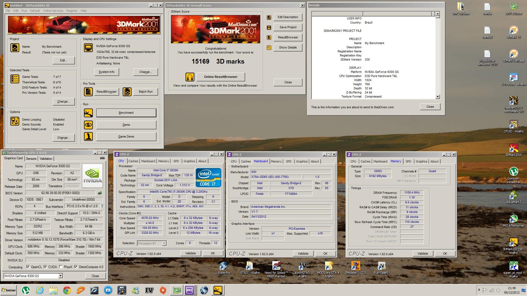Click the NVIDIA logo in GPU-Z

point(93,176)
